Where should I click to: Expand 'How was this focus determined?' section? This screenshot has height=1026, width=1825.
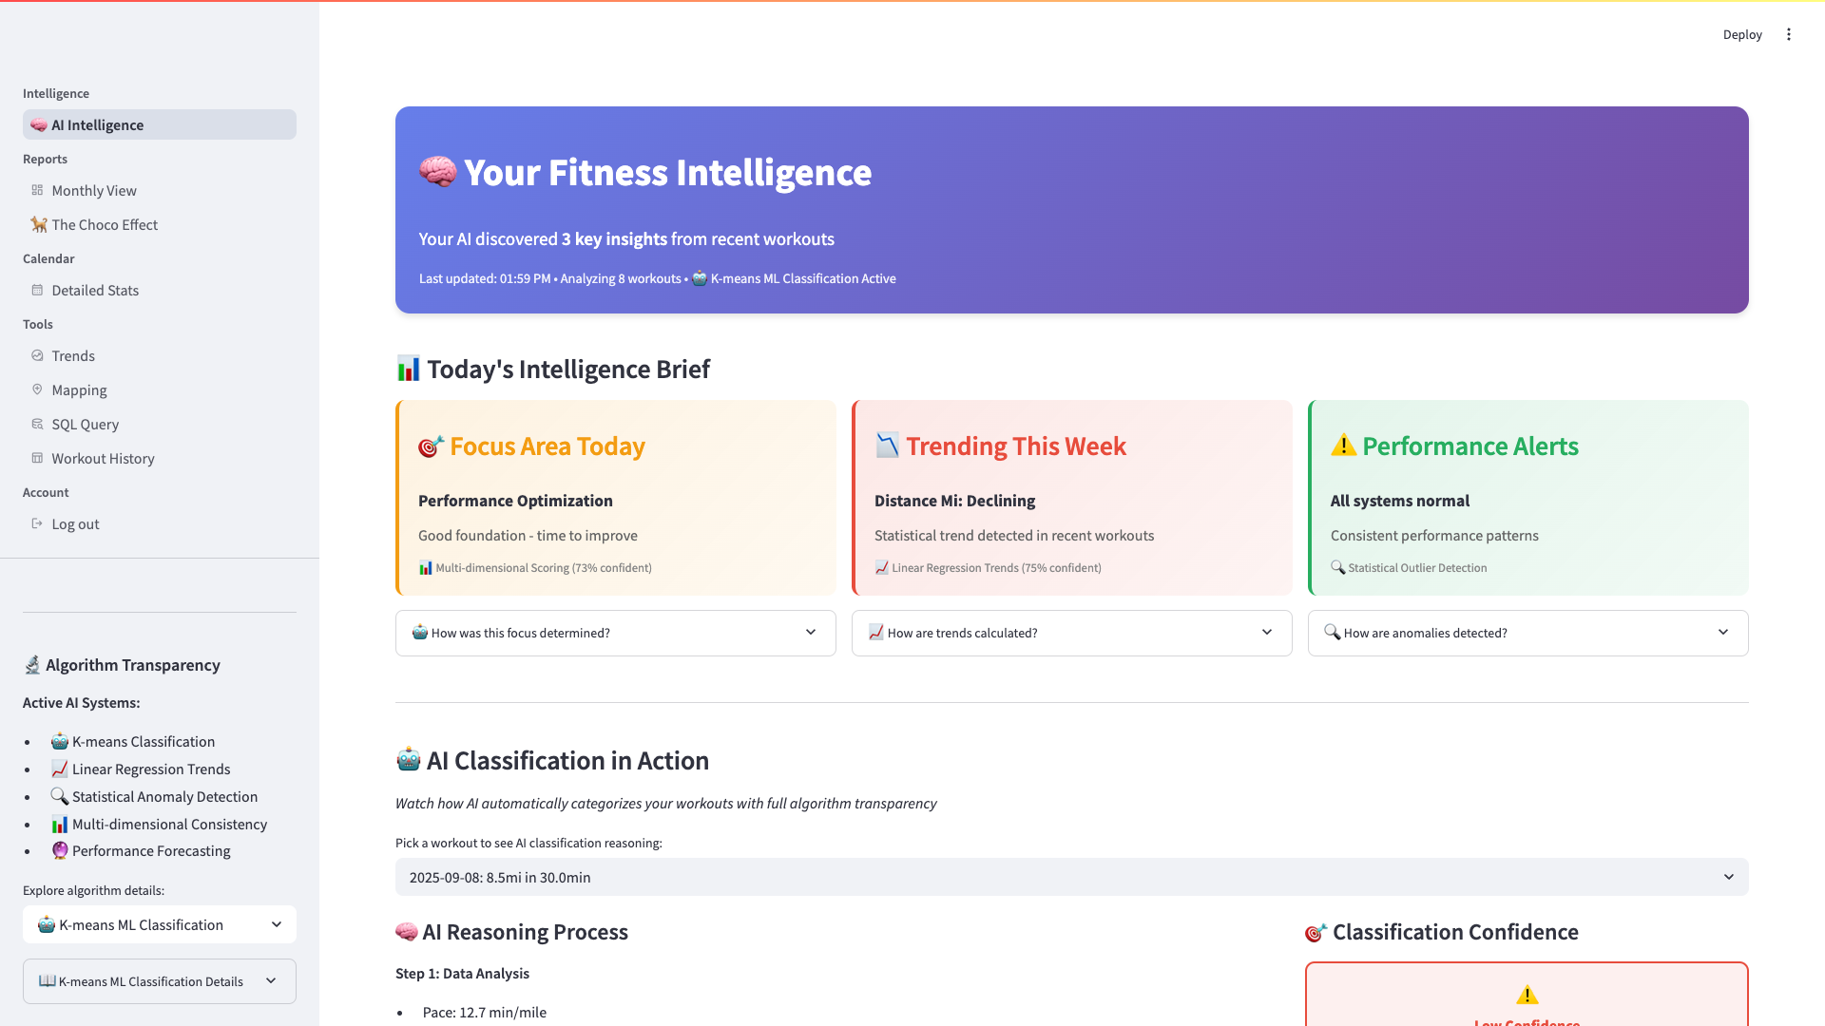pyautogui.click(x=615, y=633)
